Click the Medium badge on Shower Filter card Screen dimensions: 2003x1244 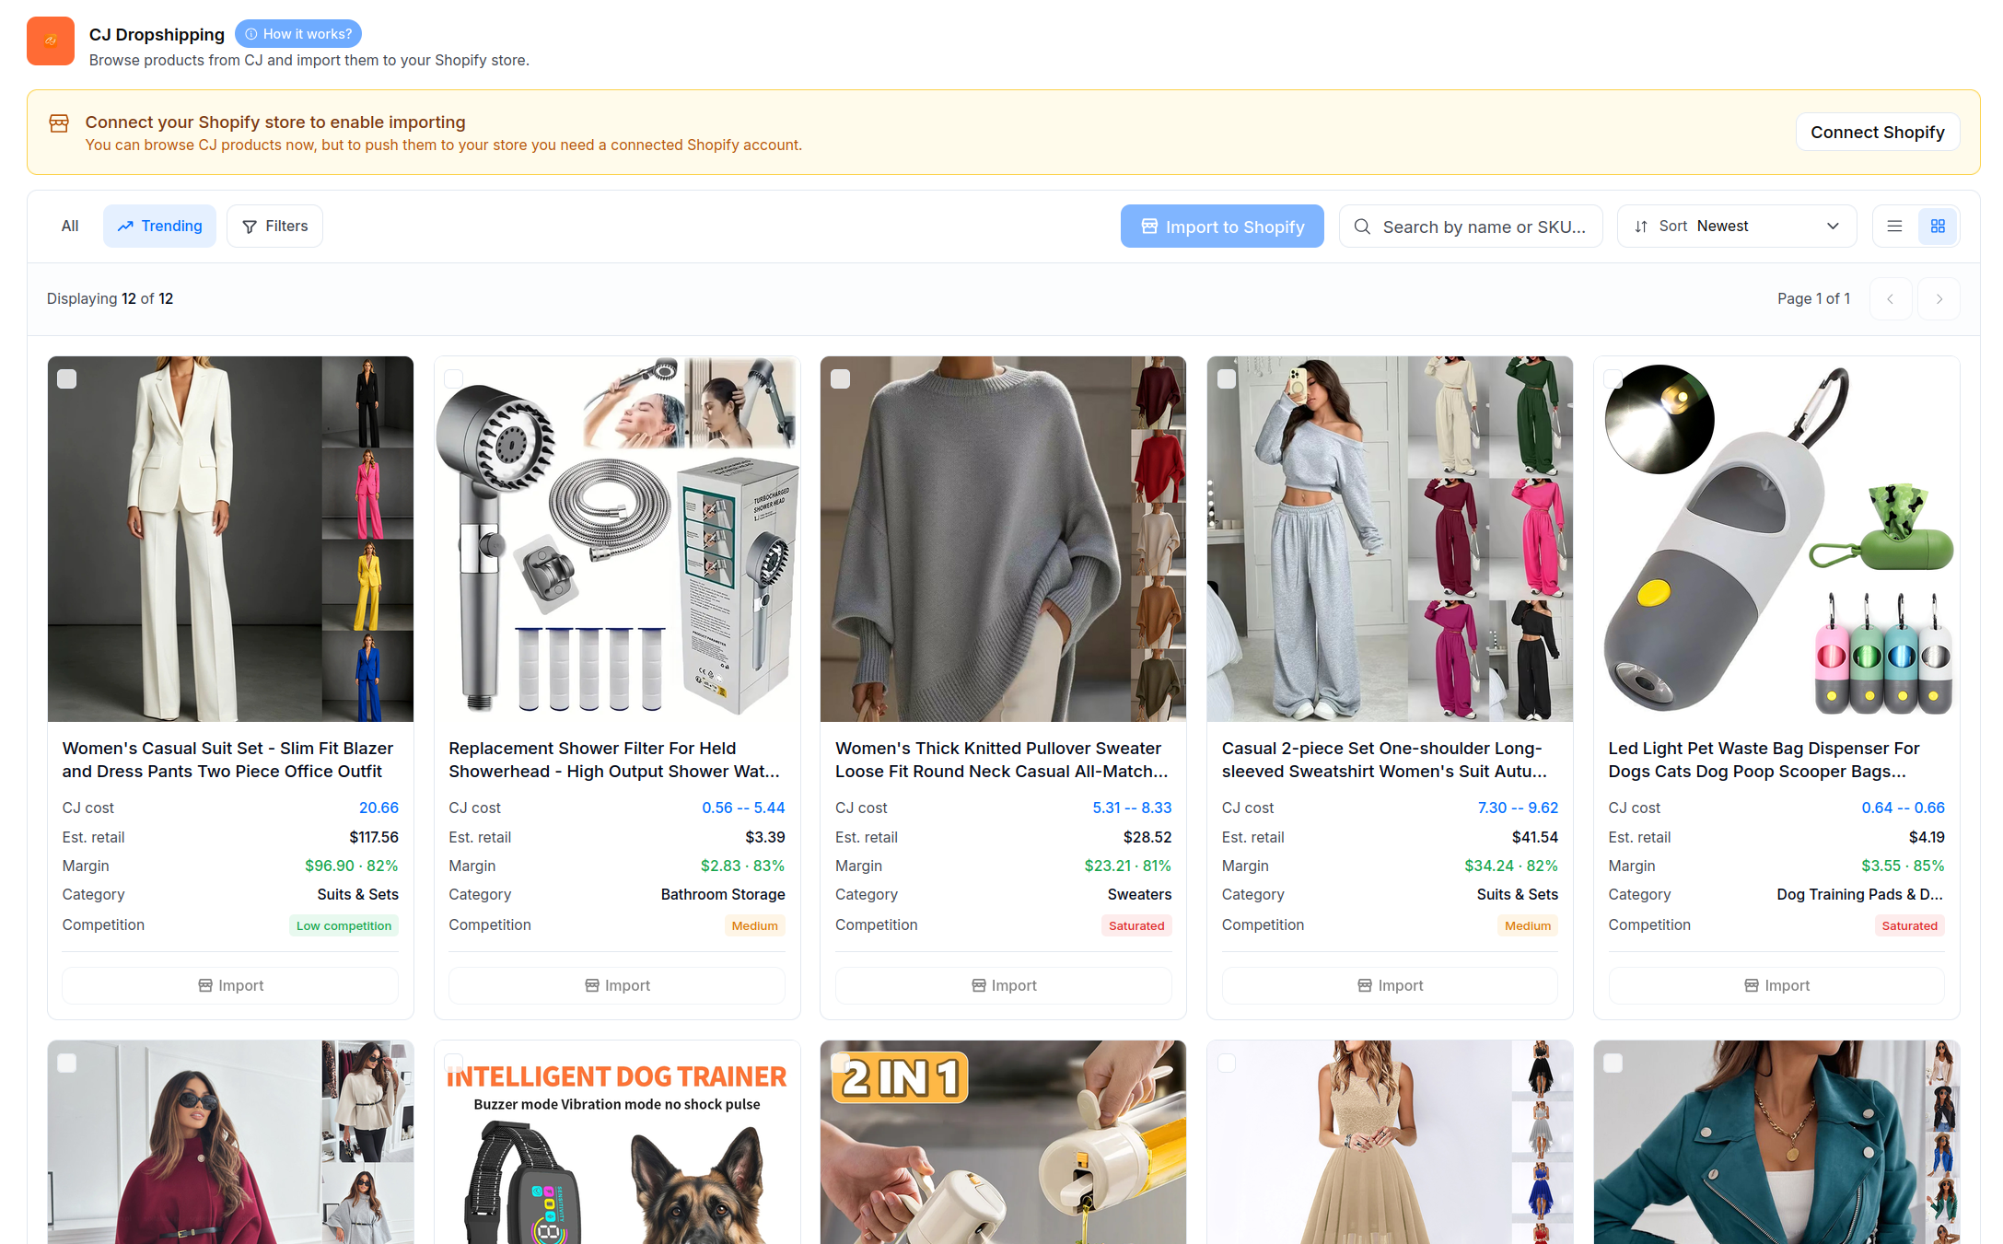(x=754, y=926)
